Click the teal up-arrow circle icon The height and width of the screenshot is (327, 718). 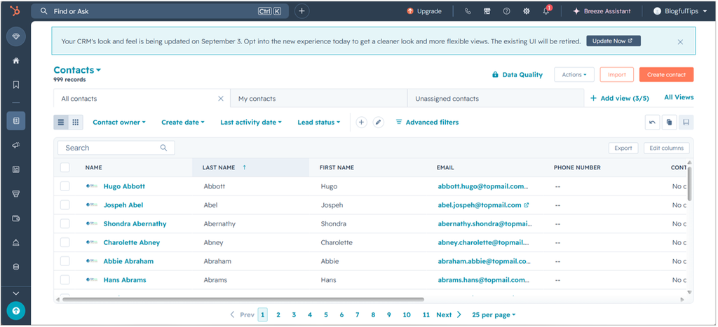click(x=16, y=311)
